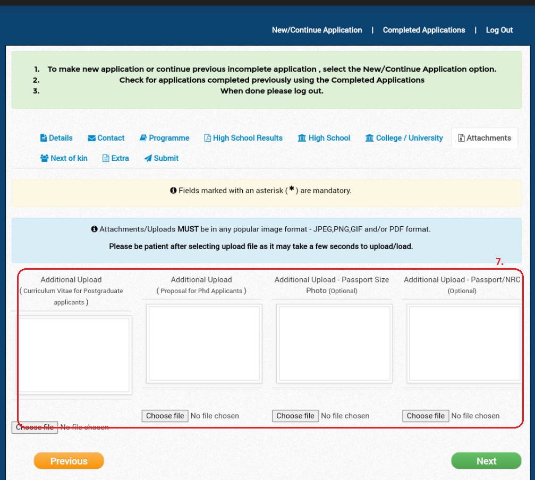Log Out of the application portal
The height and width of the screenshot is (480, 535).
(x=499, y=30)
